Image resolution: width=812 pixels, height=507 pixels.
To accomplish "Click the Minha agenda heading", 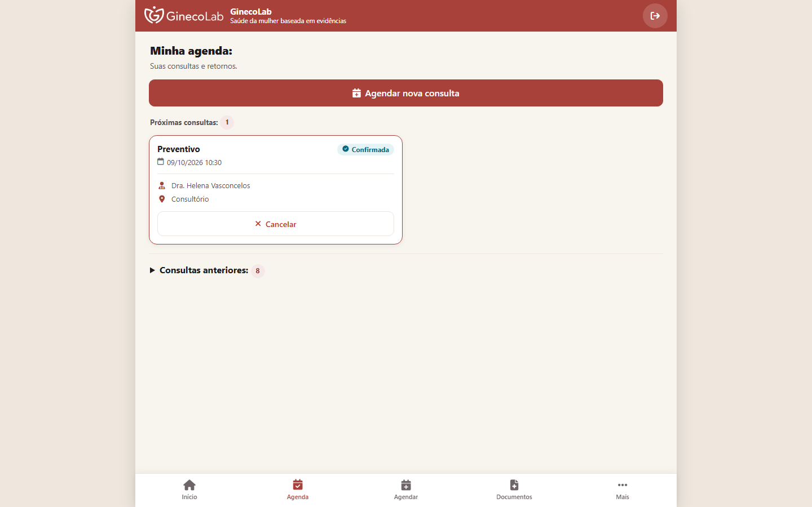I will point(191,51).
